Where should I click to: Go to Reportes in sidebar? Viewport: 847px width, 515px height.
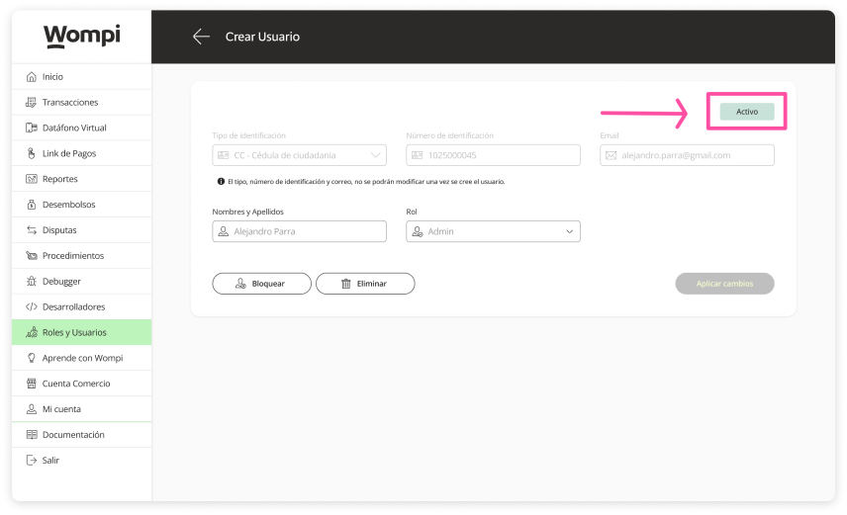pyautogui.click(x=59, y=180)
